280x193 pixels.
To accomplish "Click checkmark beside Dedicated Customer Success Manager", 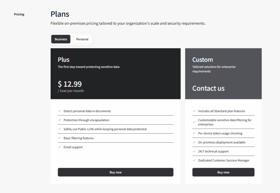I will [194, 160].
